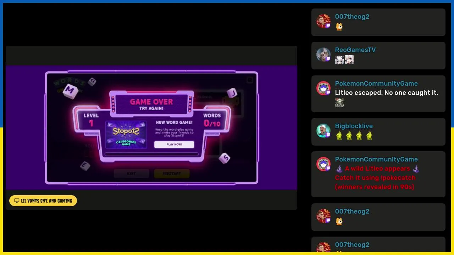Click PokemonCommunityGame name above "A wild Litleo appears"
Image resolution: width=454 pixels, height=255 pixels.
[376, 159]
